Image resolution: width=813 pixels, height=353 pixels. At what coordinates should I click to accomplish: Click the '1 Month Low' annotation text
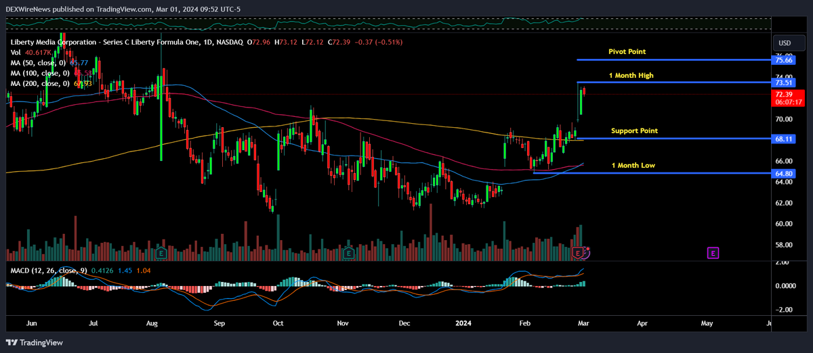click(x=633, y=165)
